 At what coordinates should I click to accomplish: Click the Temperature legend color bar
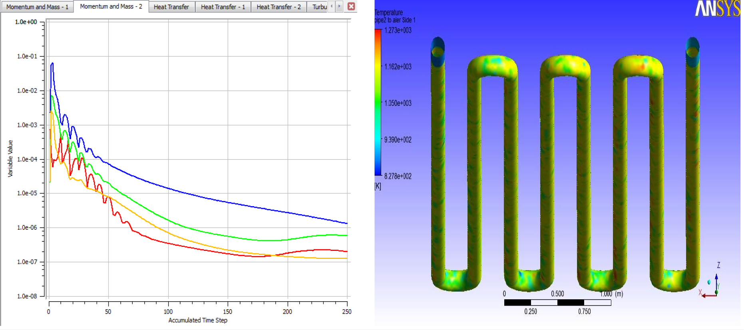click(378, 103)
